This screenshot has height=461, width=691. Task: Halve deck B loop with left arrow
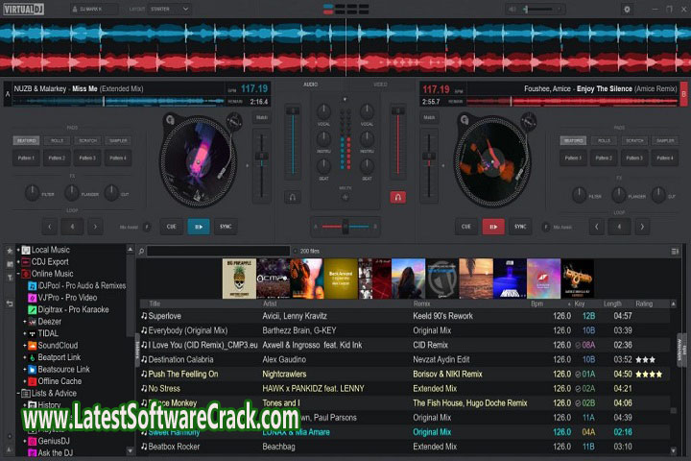597,227
